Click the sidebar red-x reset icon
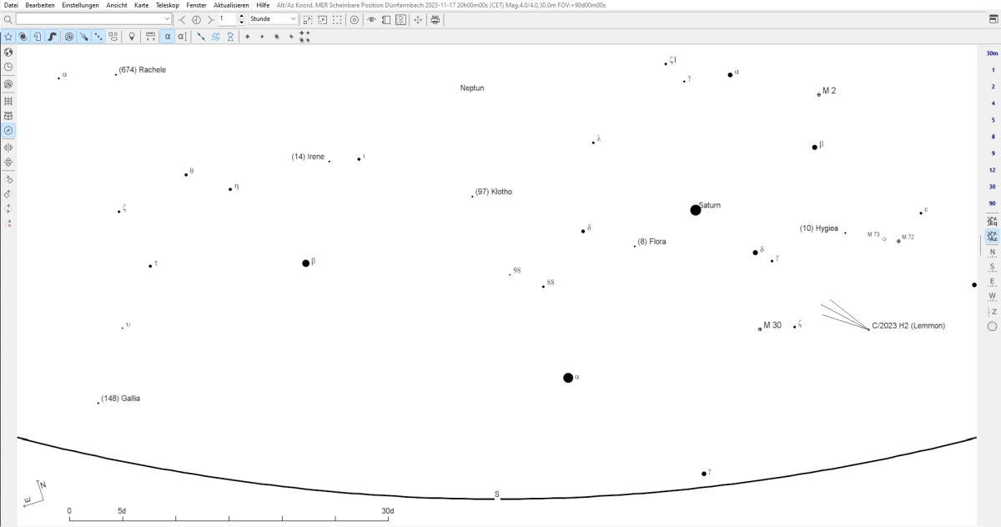 (8, 223)
